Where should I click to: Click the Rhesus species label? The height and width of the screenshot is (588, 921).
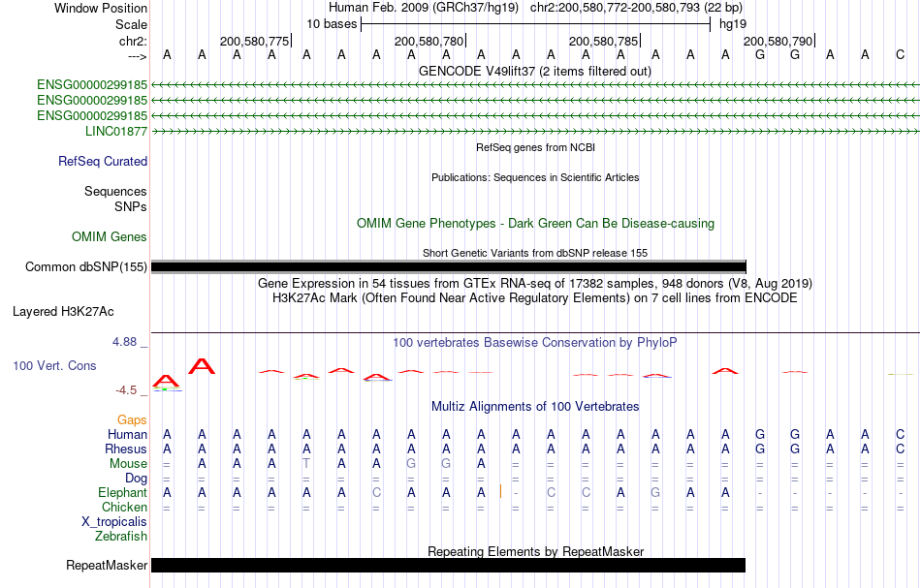point(126,449)
